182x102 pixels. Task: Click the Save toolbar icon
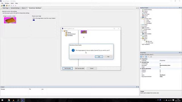(x=4, y=6)
